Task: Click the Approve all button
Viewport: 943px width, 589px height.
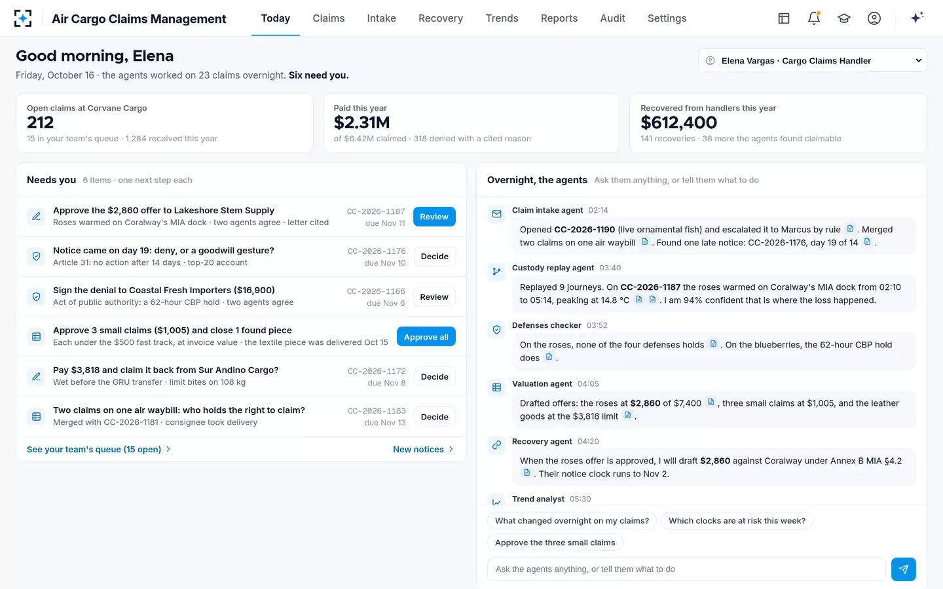Action: point(426,337)
